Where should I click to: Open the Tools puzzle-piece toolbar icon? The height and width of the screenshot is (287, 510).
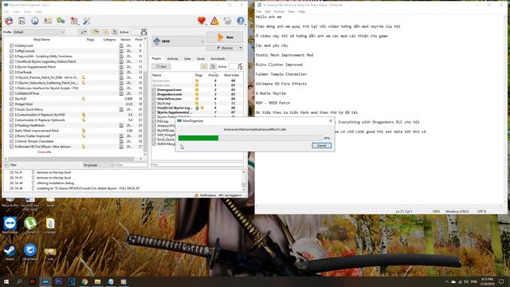point(74,21)
